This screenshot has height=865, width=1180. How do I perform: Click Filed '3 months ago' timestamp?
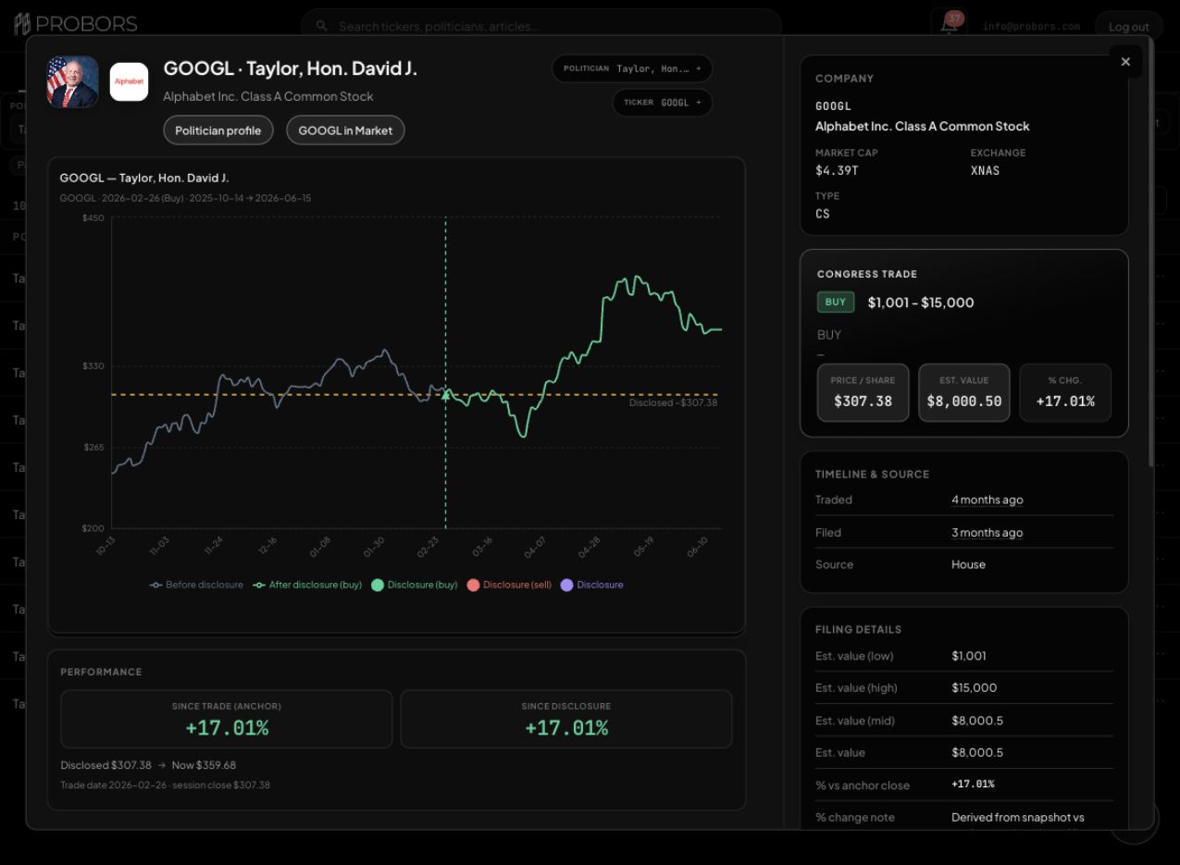(x=987, y=532)
